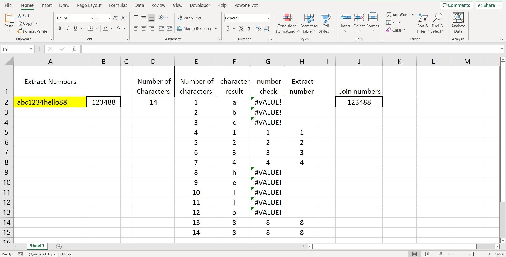Image resolution: width=506 pixels, height=257 pixels.
Task: Open the General number format dropdown
Action: (268, 18)
